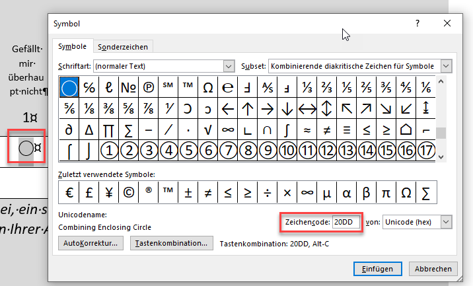Pick the Numero sign symbol
The image size is (473, 286).
129,87
